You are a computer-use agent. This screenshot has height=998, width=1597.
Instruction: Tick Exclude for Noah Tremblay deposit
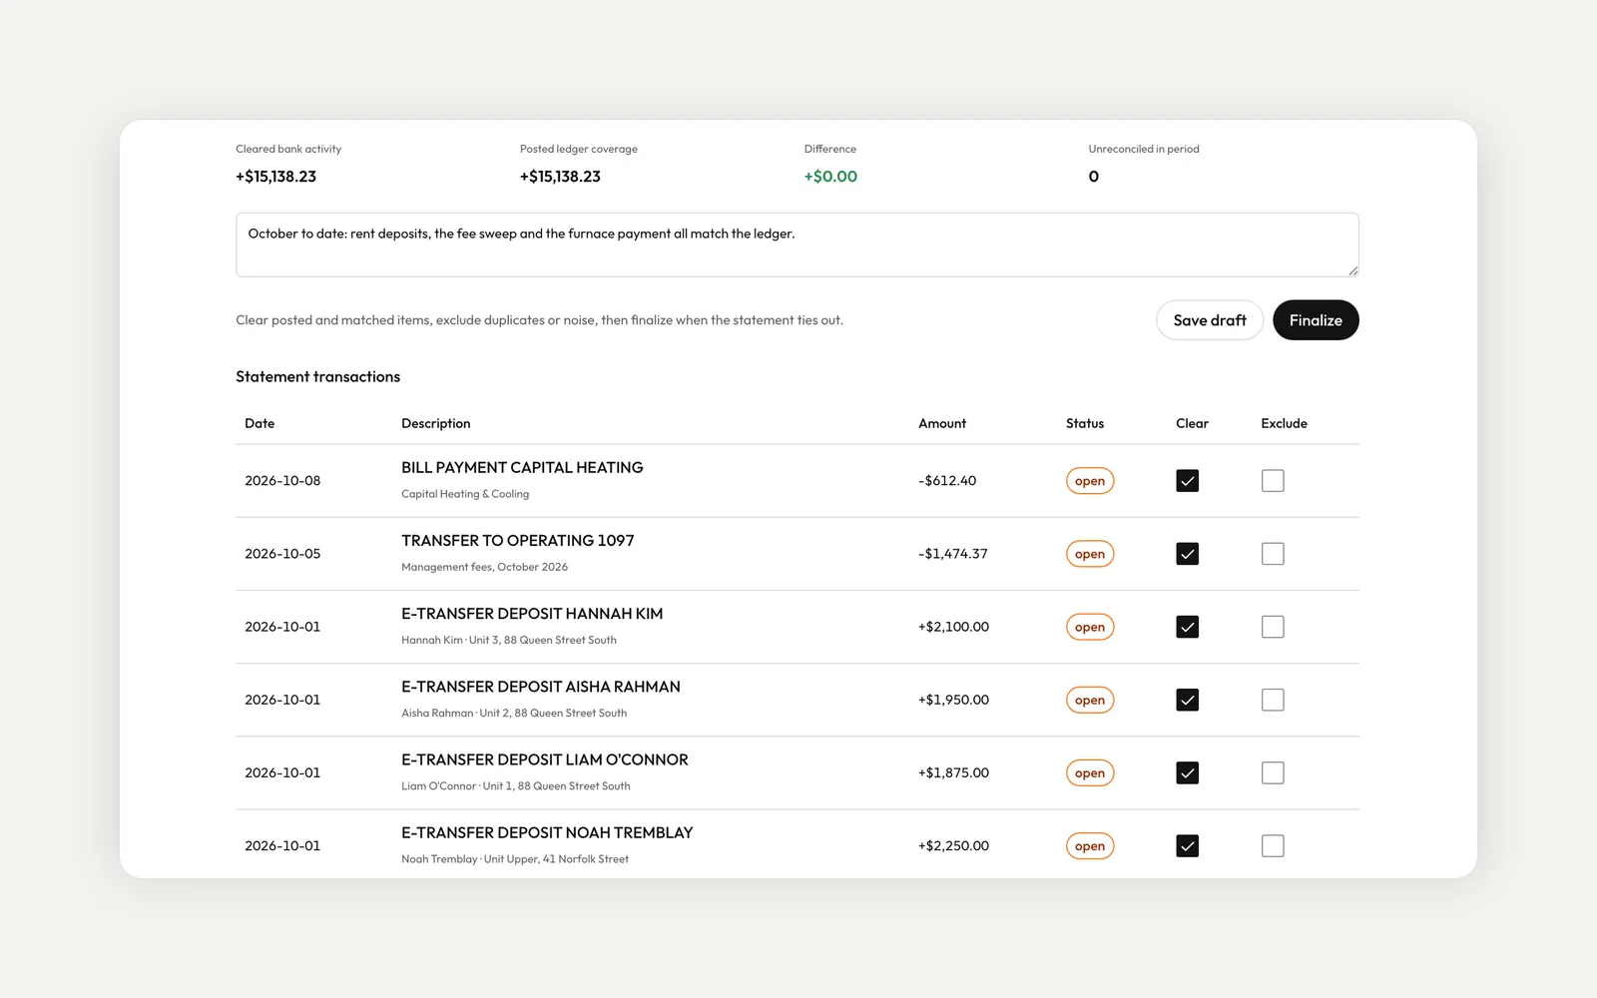point(1273,845)
